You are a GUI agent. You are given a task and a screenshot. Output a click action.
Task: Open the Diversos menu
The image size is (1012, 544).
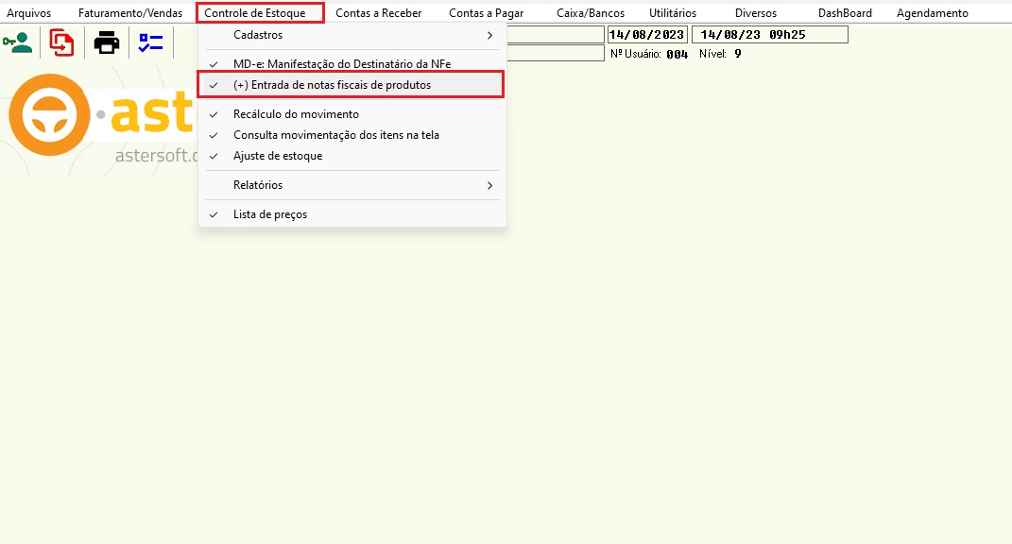[756, 13]
